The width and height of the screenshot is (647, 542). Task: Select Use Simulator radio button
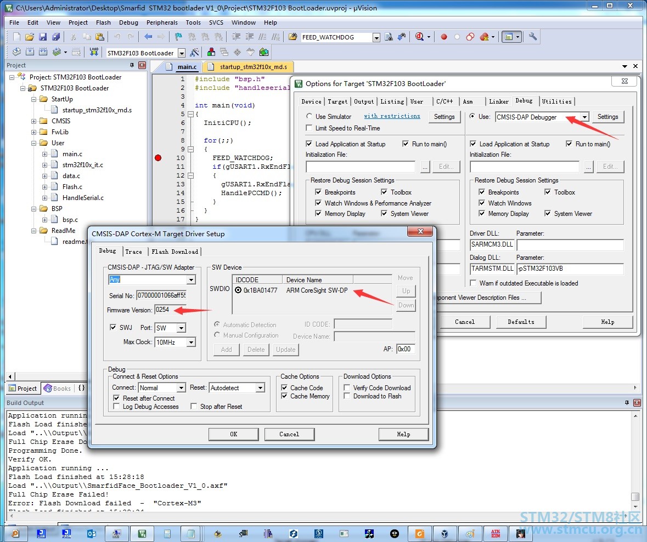click(x=309, y=116)
